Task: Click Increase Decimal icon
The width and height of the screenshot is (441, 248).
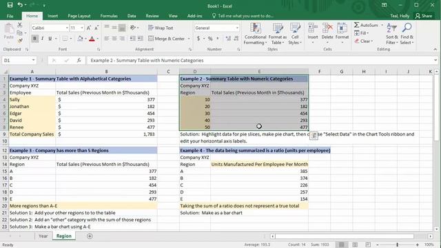Action: (x=228, y=39)
